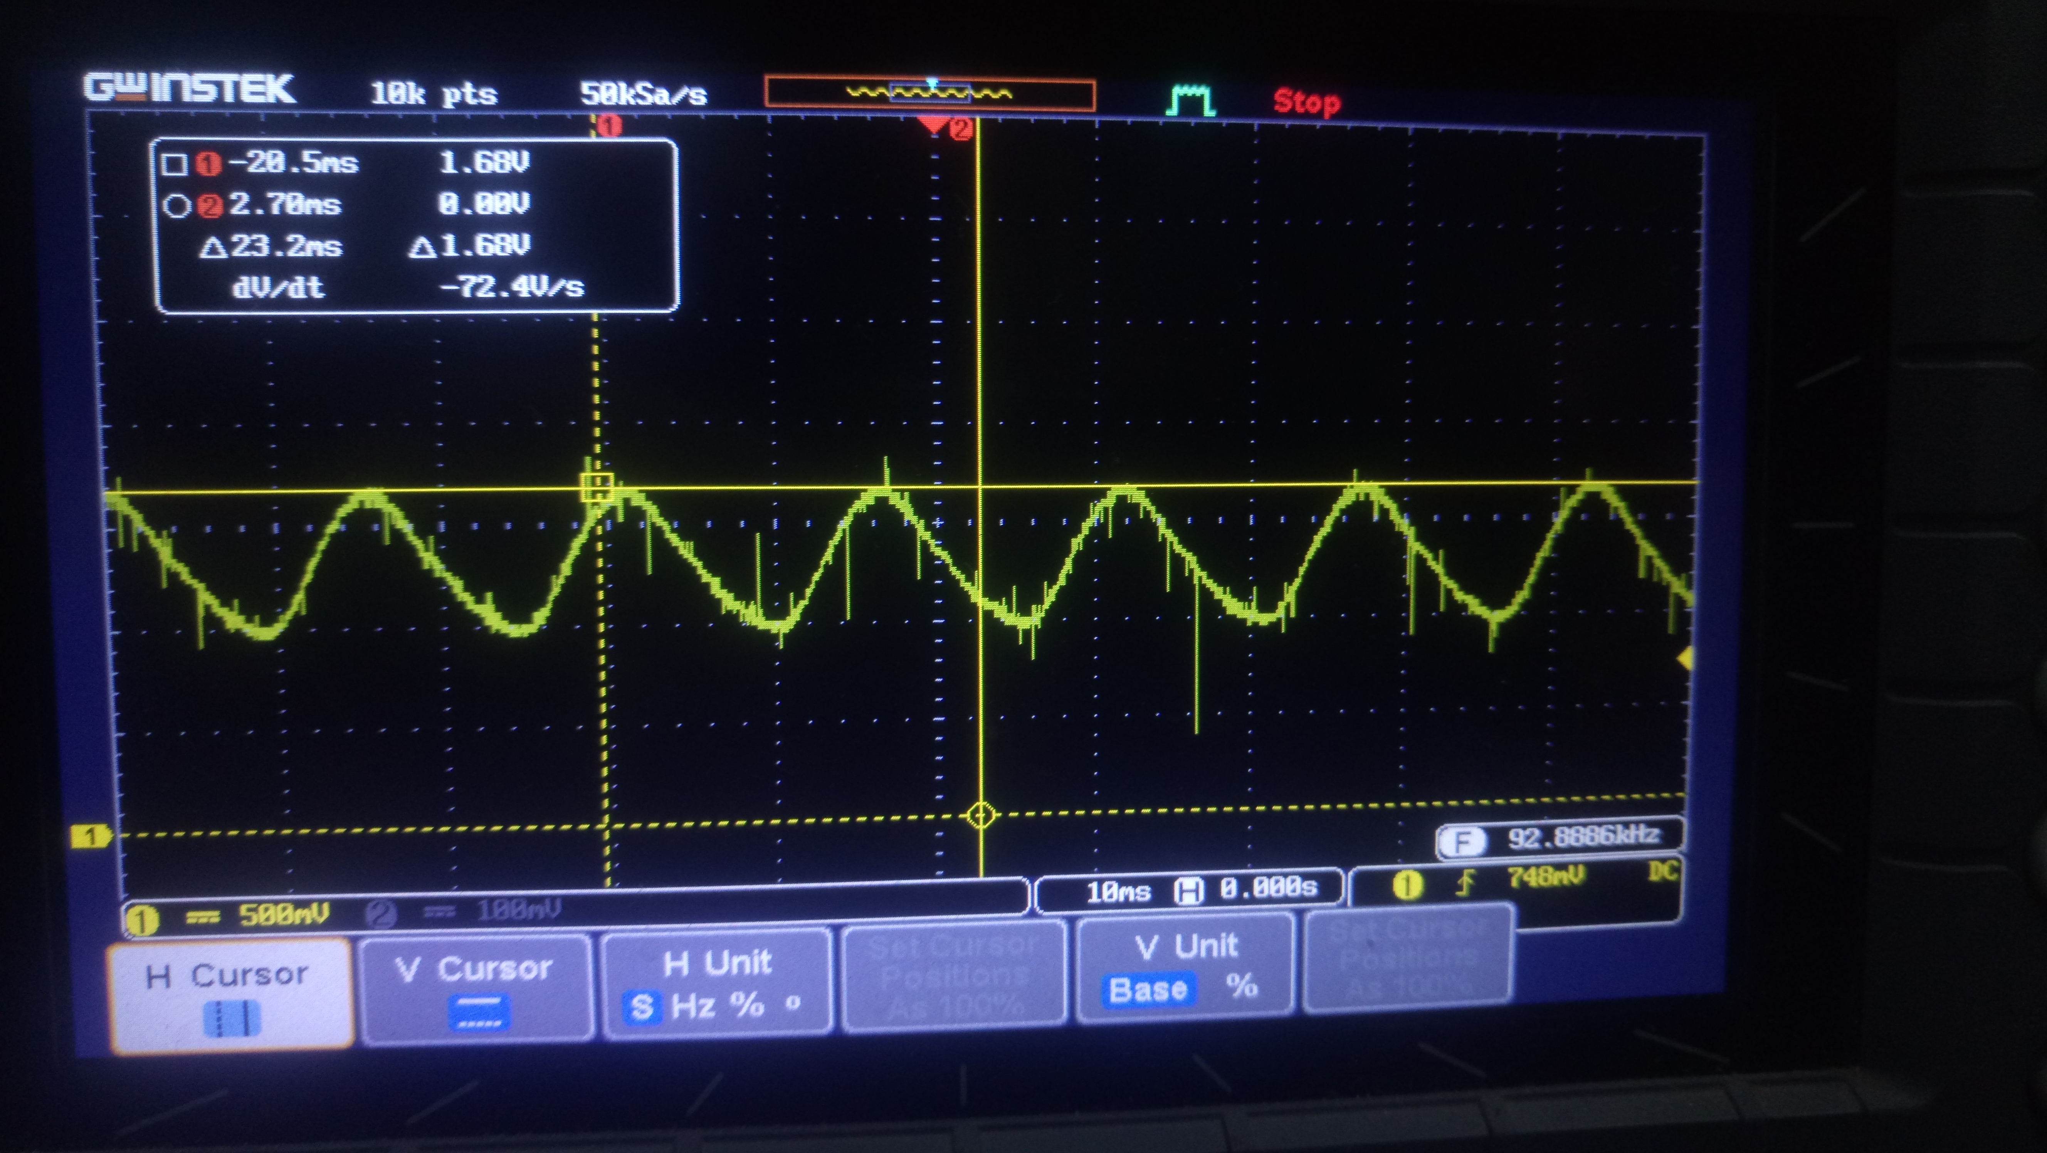Screen dimensions: 2047x1153
Task: Click the dimmed channel 2 indicator icon
Action: (381, 914)
